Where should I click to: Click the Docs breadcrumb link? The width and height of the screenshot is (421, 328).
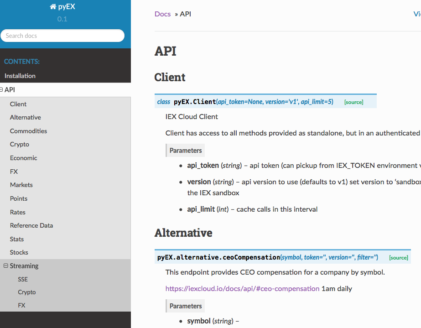162,14
